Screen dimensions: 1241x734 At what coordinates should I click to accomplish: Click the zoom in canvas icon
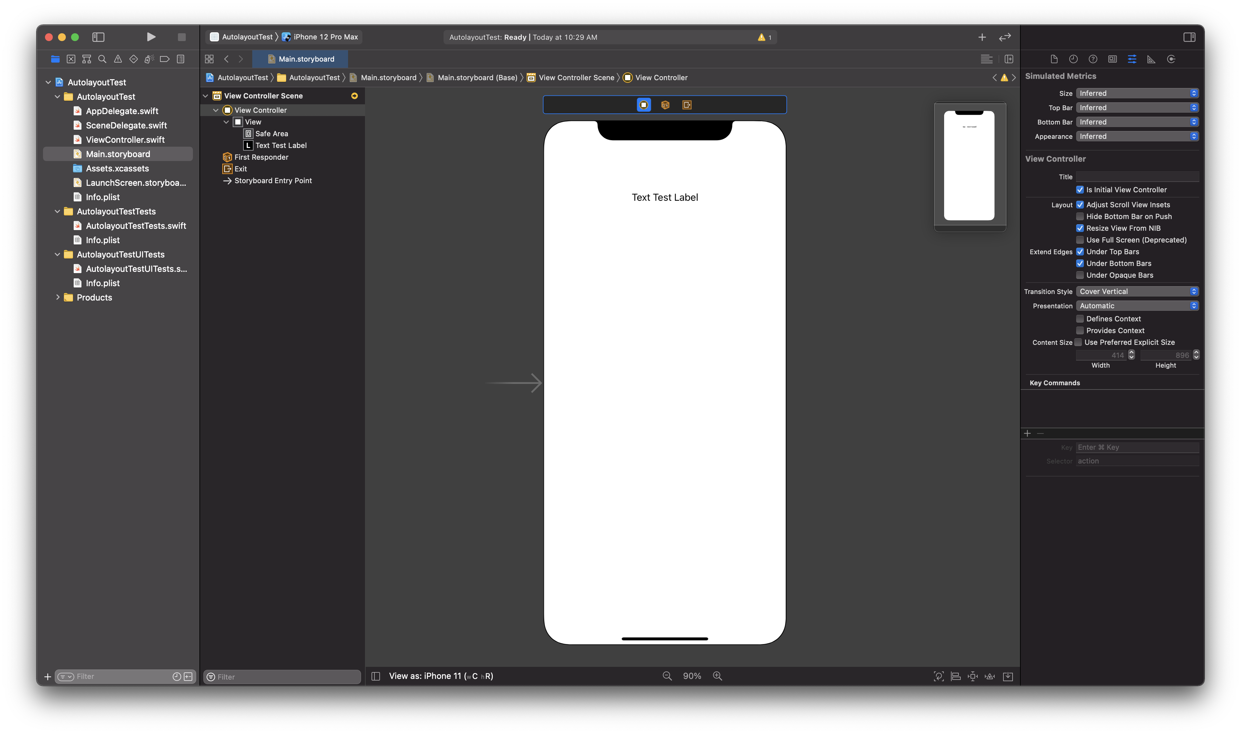pos(717,676)
